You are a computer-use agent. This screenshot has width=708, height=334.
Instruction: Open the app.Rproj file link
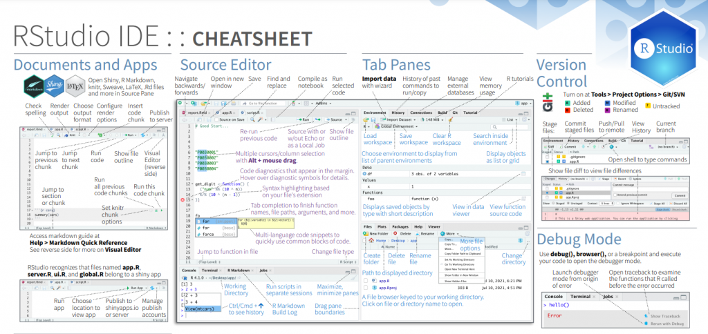(388, 288)
